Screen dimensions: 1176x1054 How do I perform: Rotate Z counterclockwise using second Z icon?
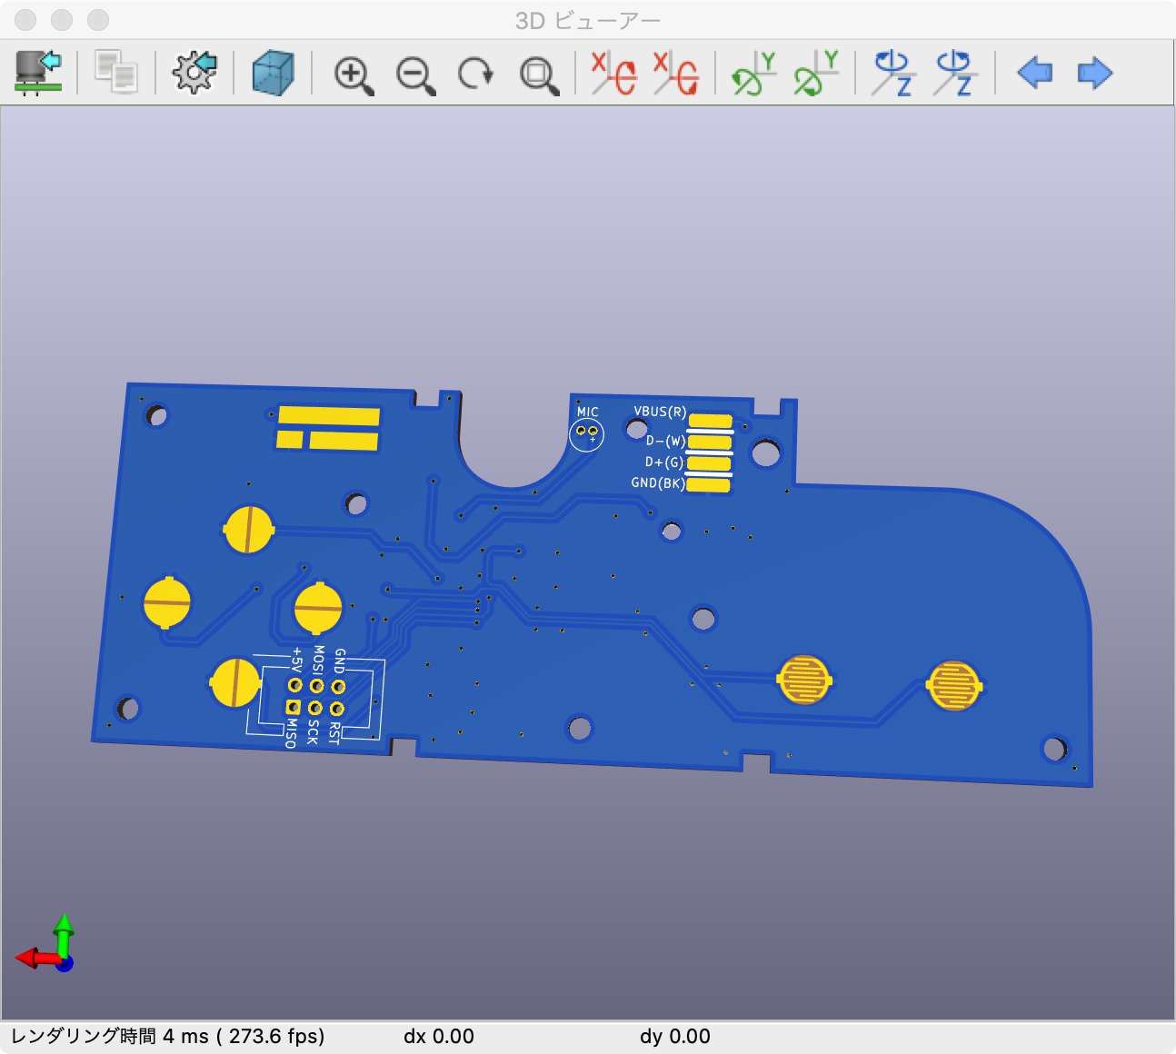[x=954, y=73]
